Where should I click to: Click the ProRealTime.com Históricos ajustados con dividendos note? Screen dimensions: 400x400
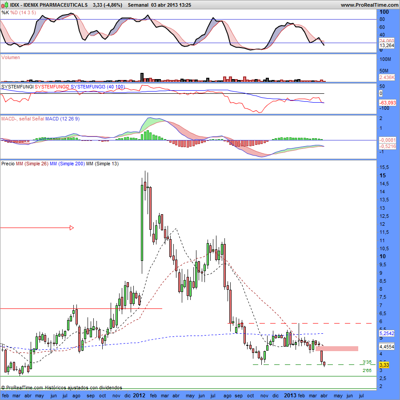point(61,388)
